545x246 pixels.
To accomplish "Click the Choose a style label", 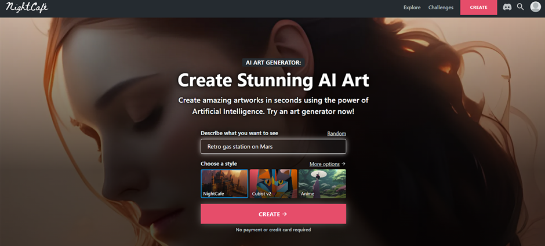I will (219, 164).
